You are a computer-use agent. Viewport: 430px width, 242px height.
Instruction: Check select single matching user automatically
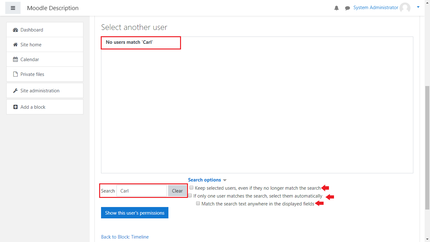coord(190,196)
